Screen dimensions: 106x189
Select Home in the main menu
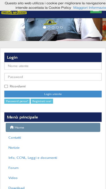coord(53,128)
